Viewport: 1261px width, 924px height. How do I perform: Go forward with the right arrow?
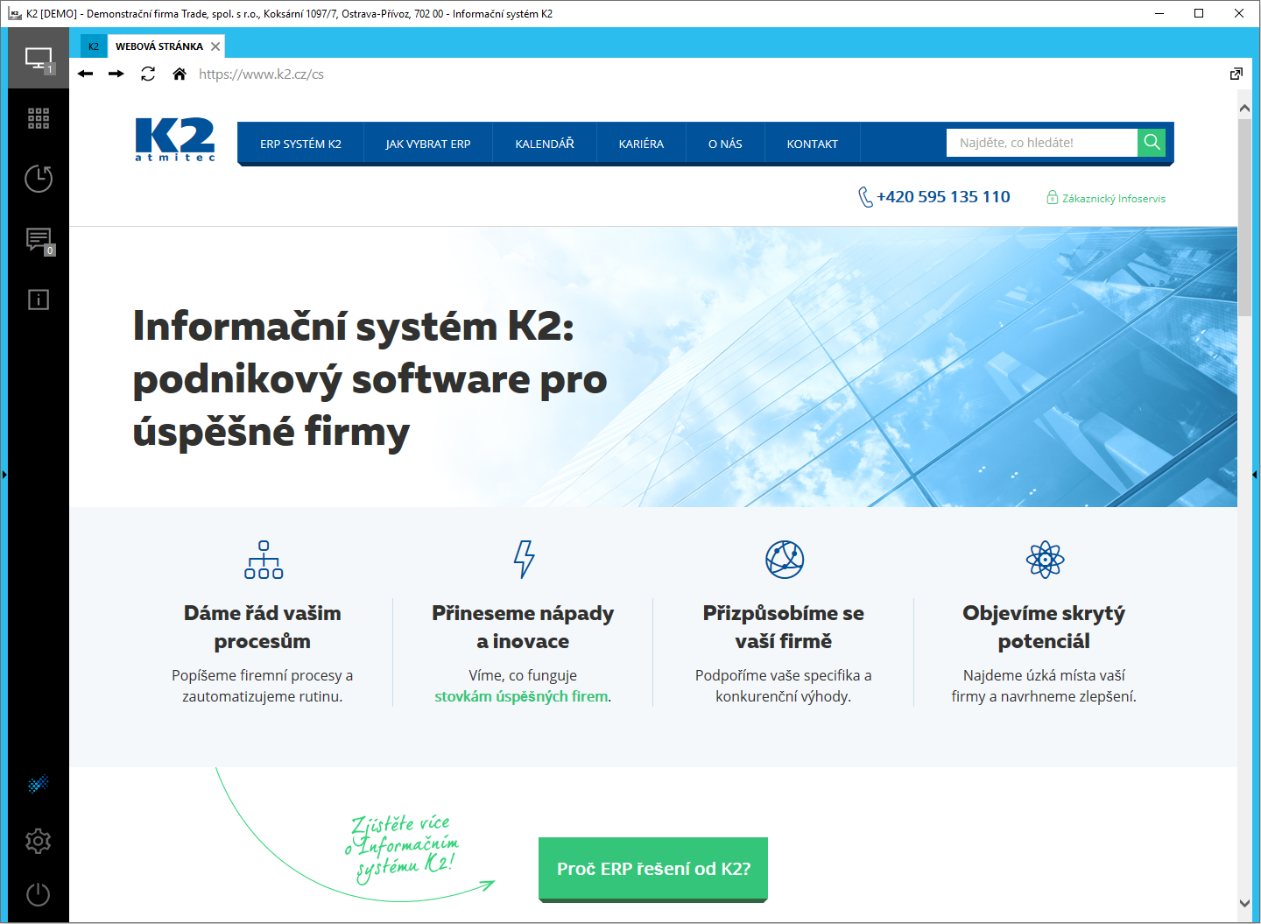coord(116,74)
